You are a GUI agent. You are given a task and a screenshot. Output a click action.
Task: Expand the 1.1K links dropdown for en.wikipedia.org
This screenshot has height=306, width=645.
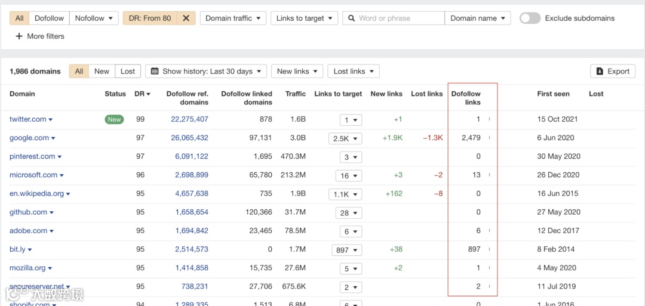[x=345, y=194]
